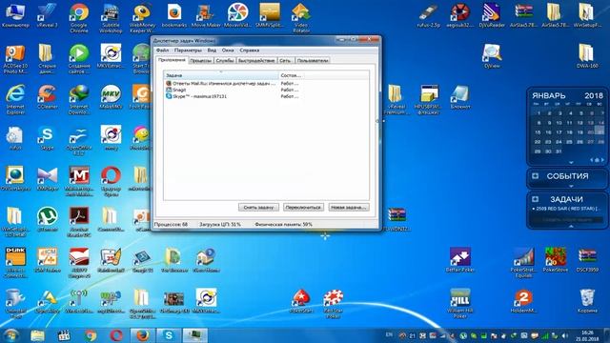Select the Red Star Poker desktop icon
This screenshot has width=610, height=343.
point(333,304)
